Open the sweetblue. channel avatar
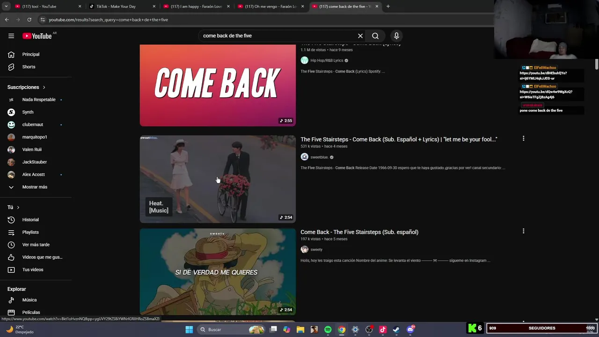Viewport: 599px width, 337px height. point(305,157)
